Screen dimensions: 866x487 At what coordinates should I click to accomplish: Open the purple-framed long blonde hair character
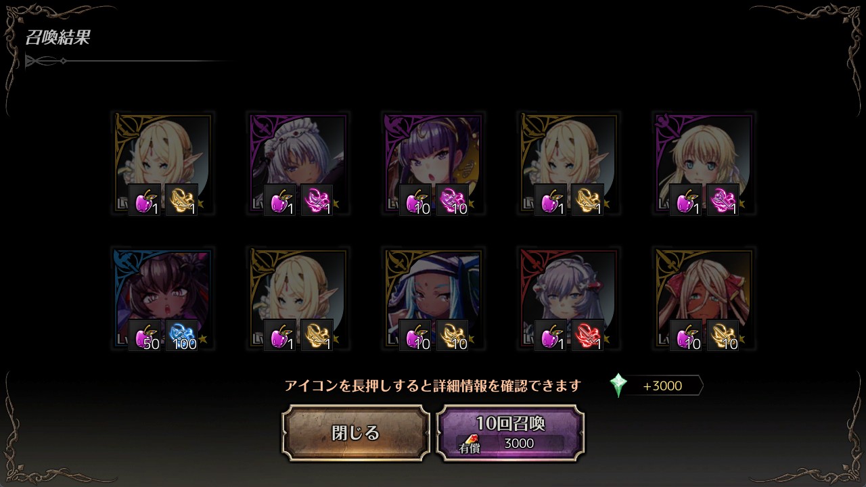coord(704,164)
